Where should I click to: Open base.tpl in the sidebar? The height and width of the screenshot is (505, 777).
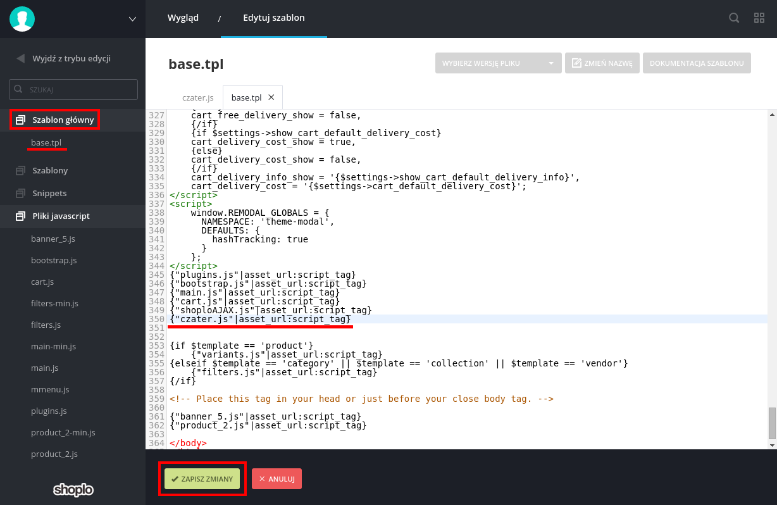(x=46, y=142)
